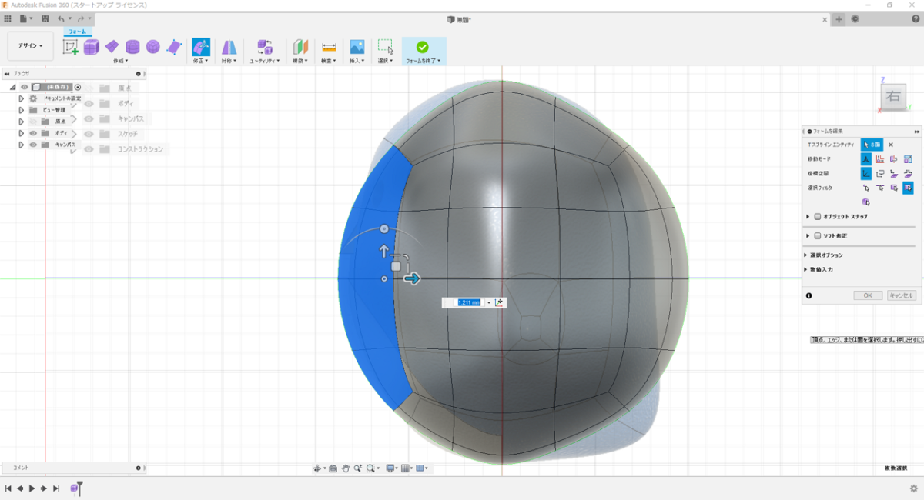This screenshot has width=924, height=500.
Task: Select the Pan hand tool
Action: pos(346,468)
